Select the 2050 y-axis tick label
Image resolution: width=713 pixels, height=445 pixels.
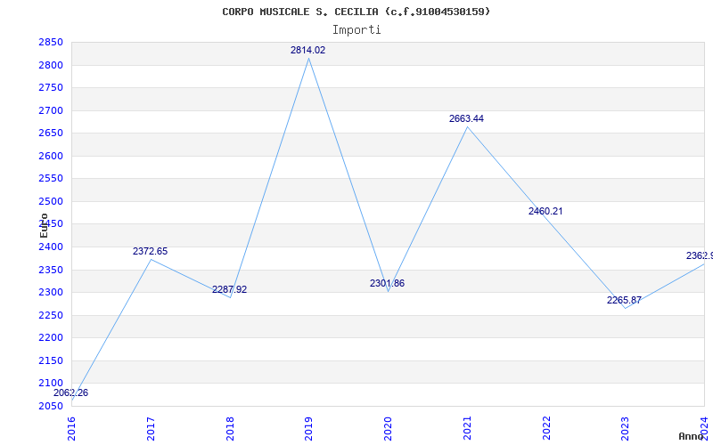click(51, 406)
